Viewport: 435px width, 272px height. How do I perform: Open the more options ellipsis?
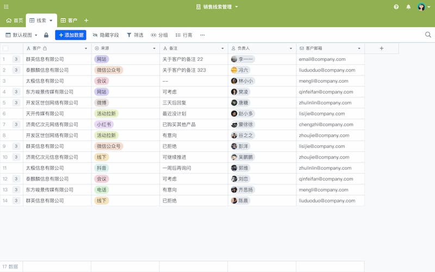pyautogui.click(x=202, y=35)
